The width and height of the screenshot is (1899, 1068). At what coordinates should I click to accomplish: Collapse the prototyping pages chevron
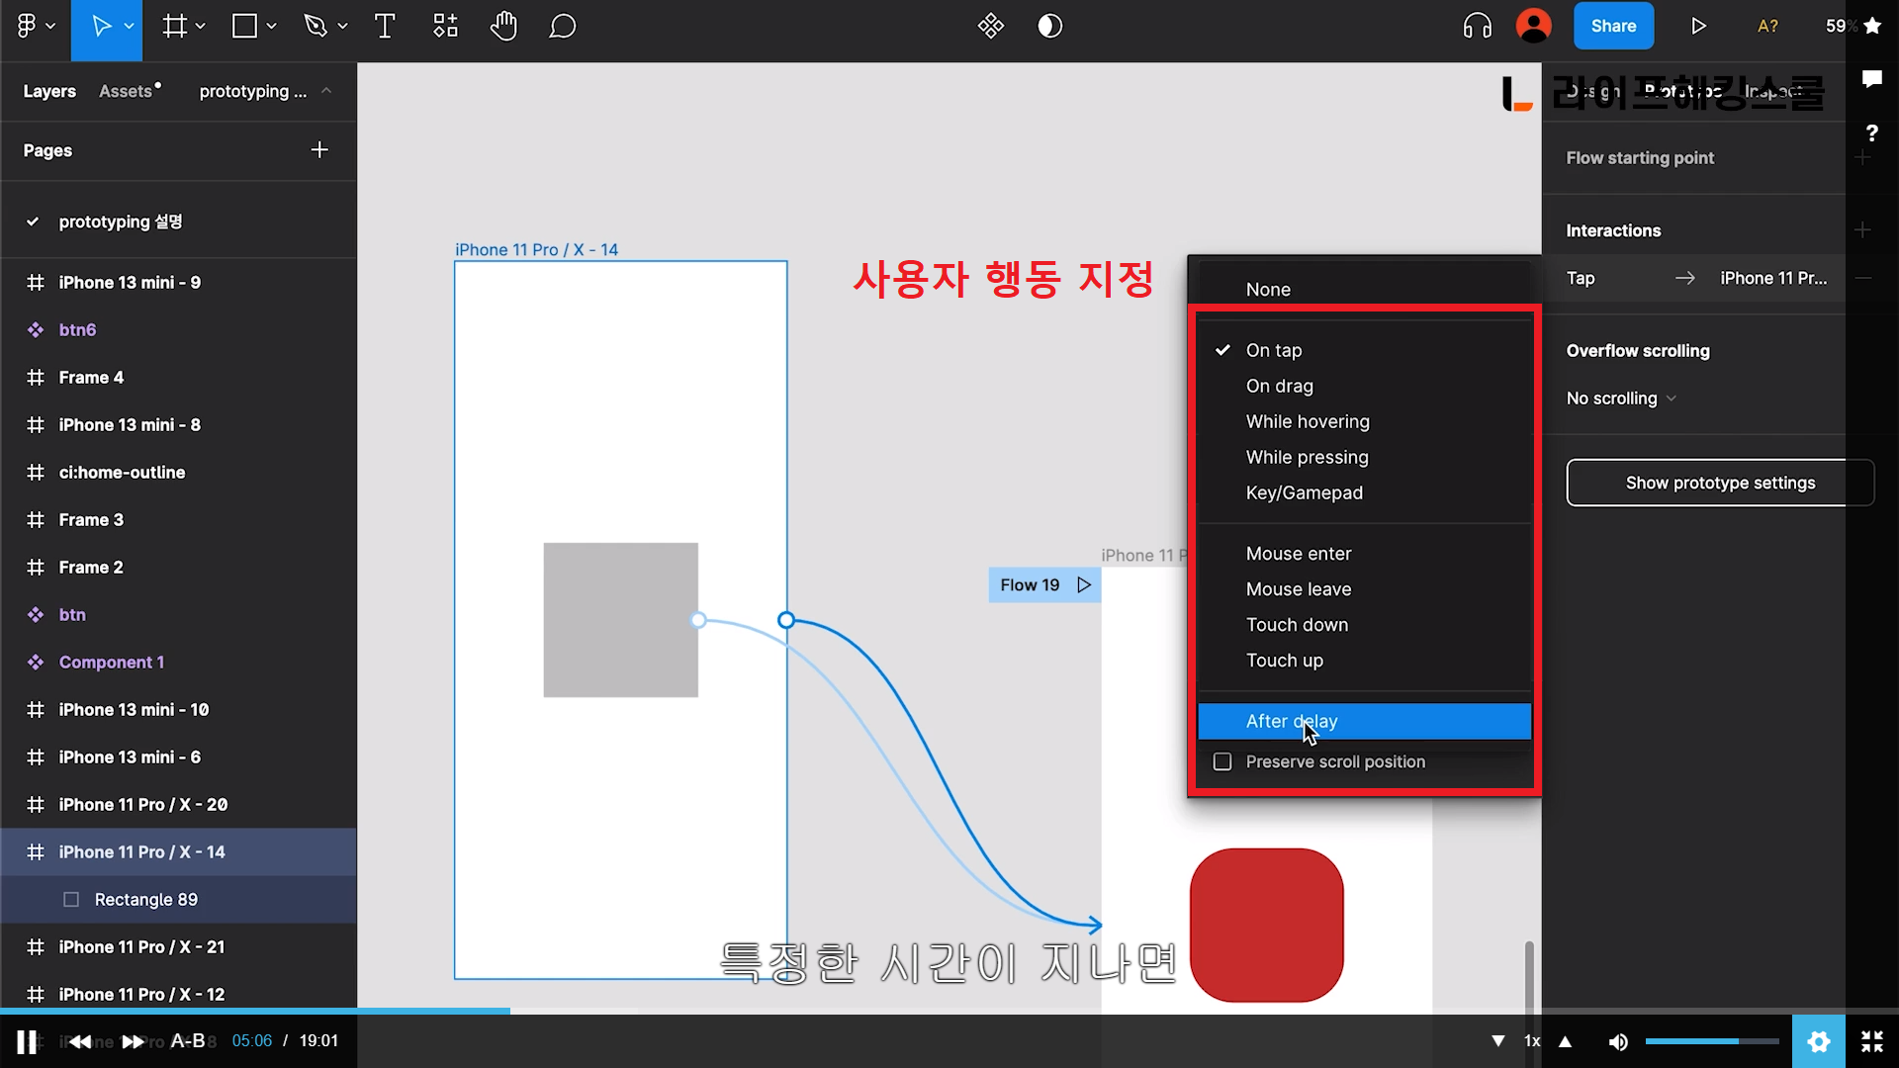tap(326, 91)
